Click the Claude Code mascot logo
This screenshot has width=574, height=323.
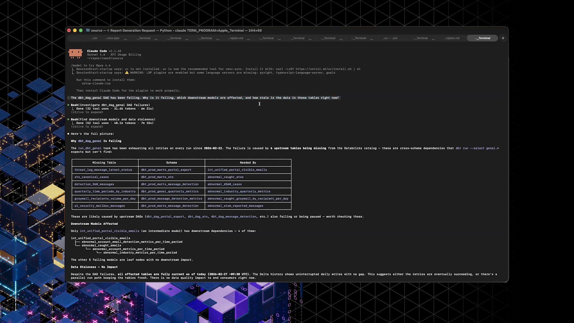click(x=75, y=54)
